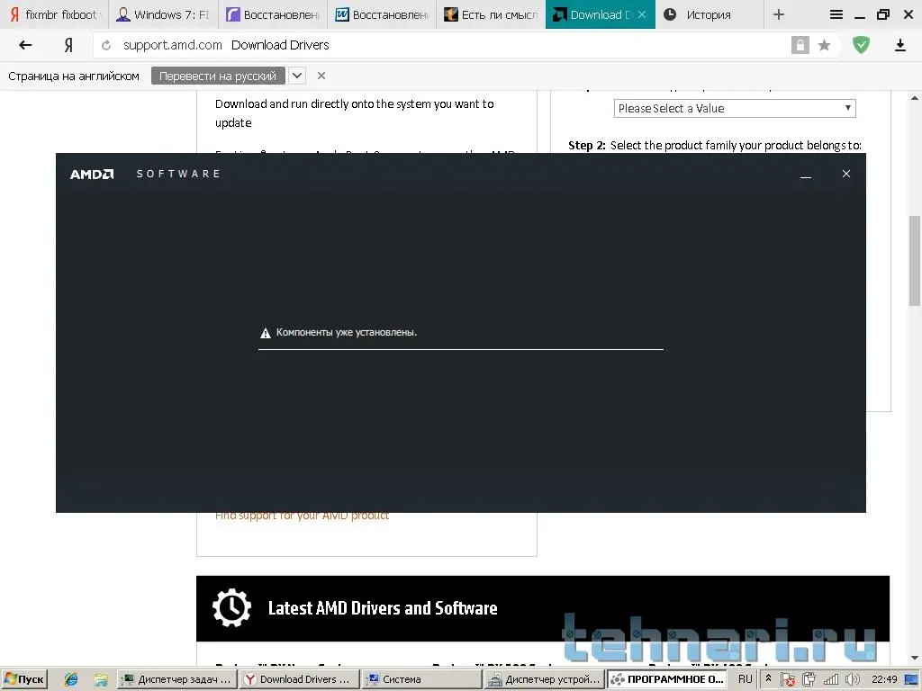Click the scrollbar up arrow
922x691 pixels.
(915, 97)
